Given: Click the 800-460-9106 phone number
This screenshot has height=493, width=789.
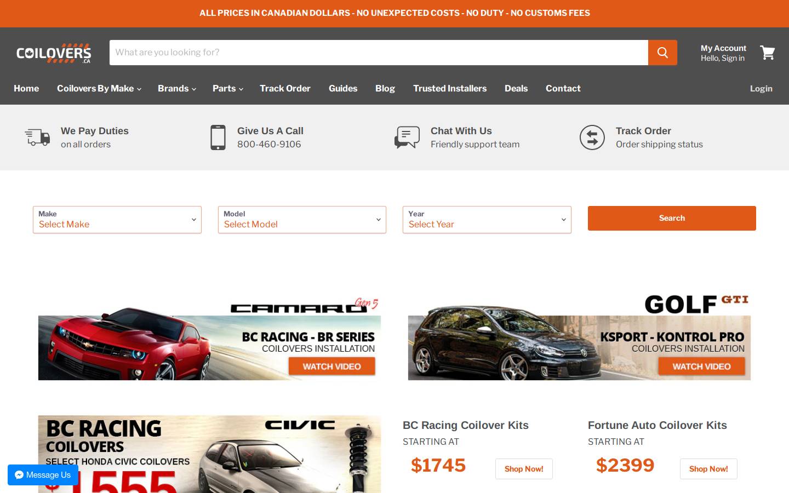Looking at the screenshot, I should tap(269, 144).
